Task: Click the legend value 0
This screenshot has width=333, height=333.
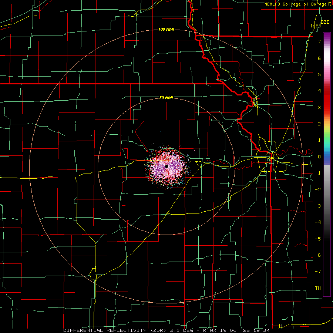Action: coord(319,157)
